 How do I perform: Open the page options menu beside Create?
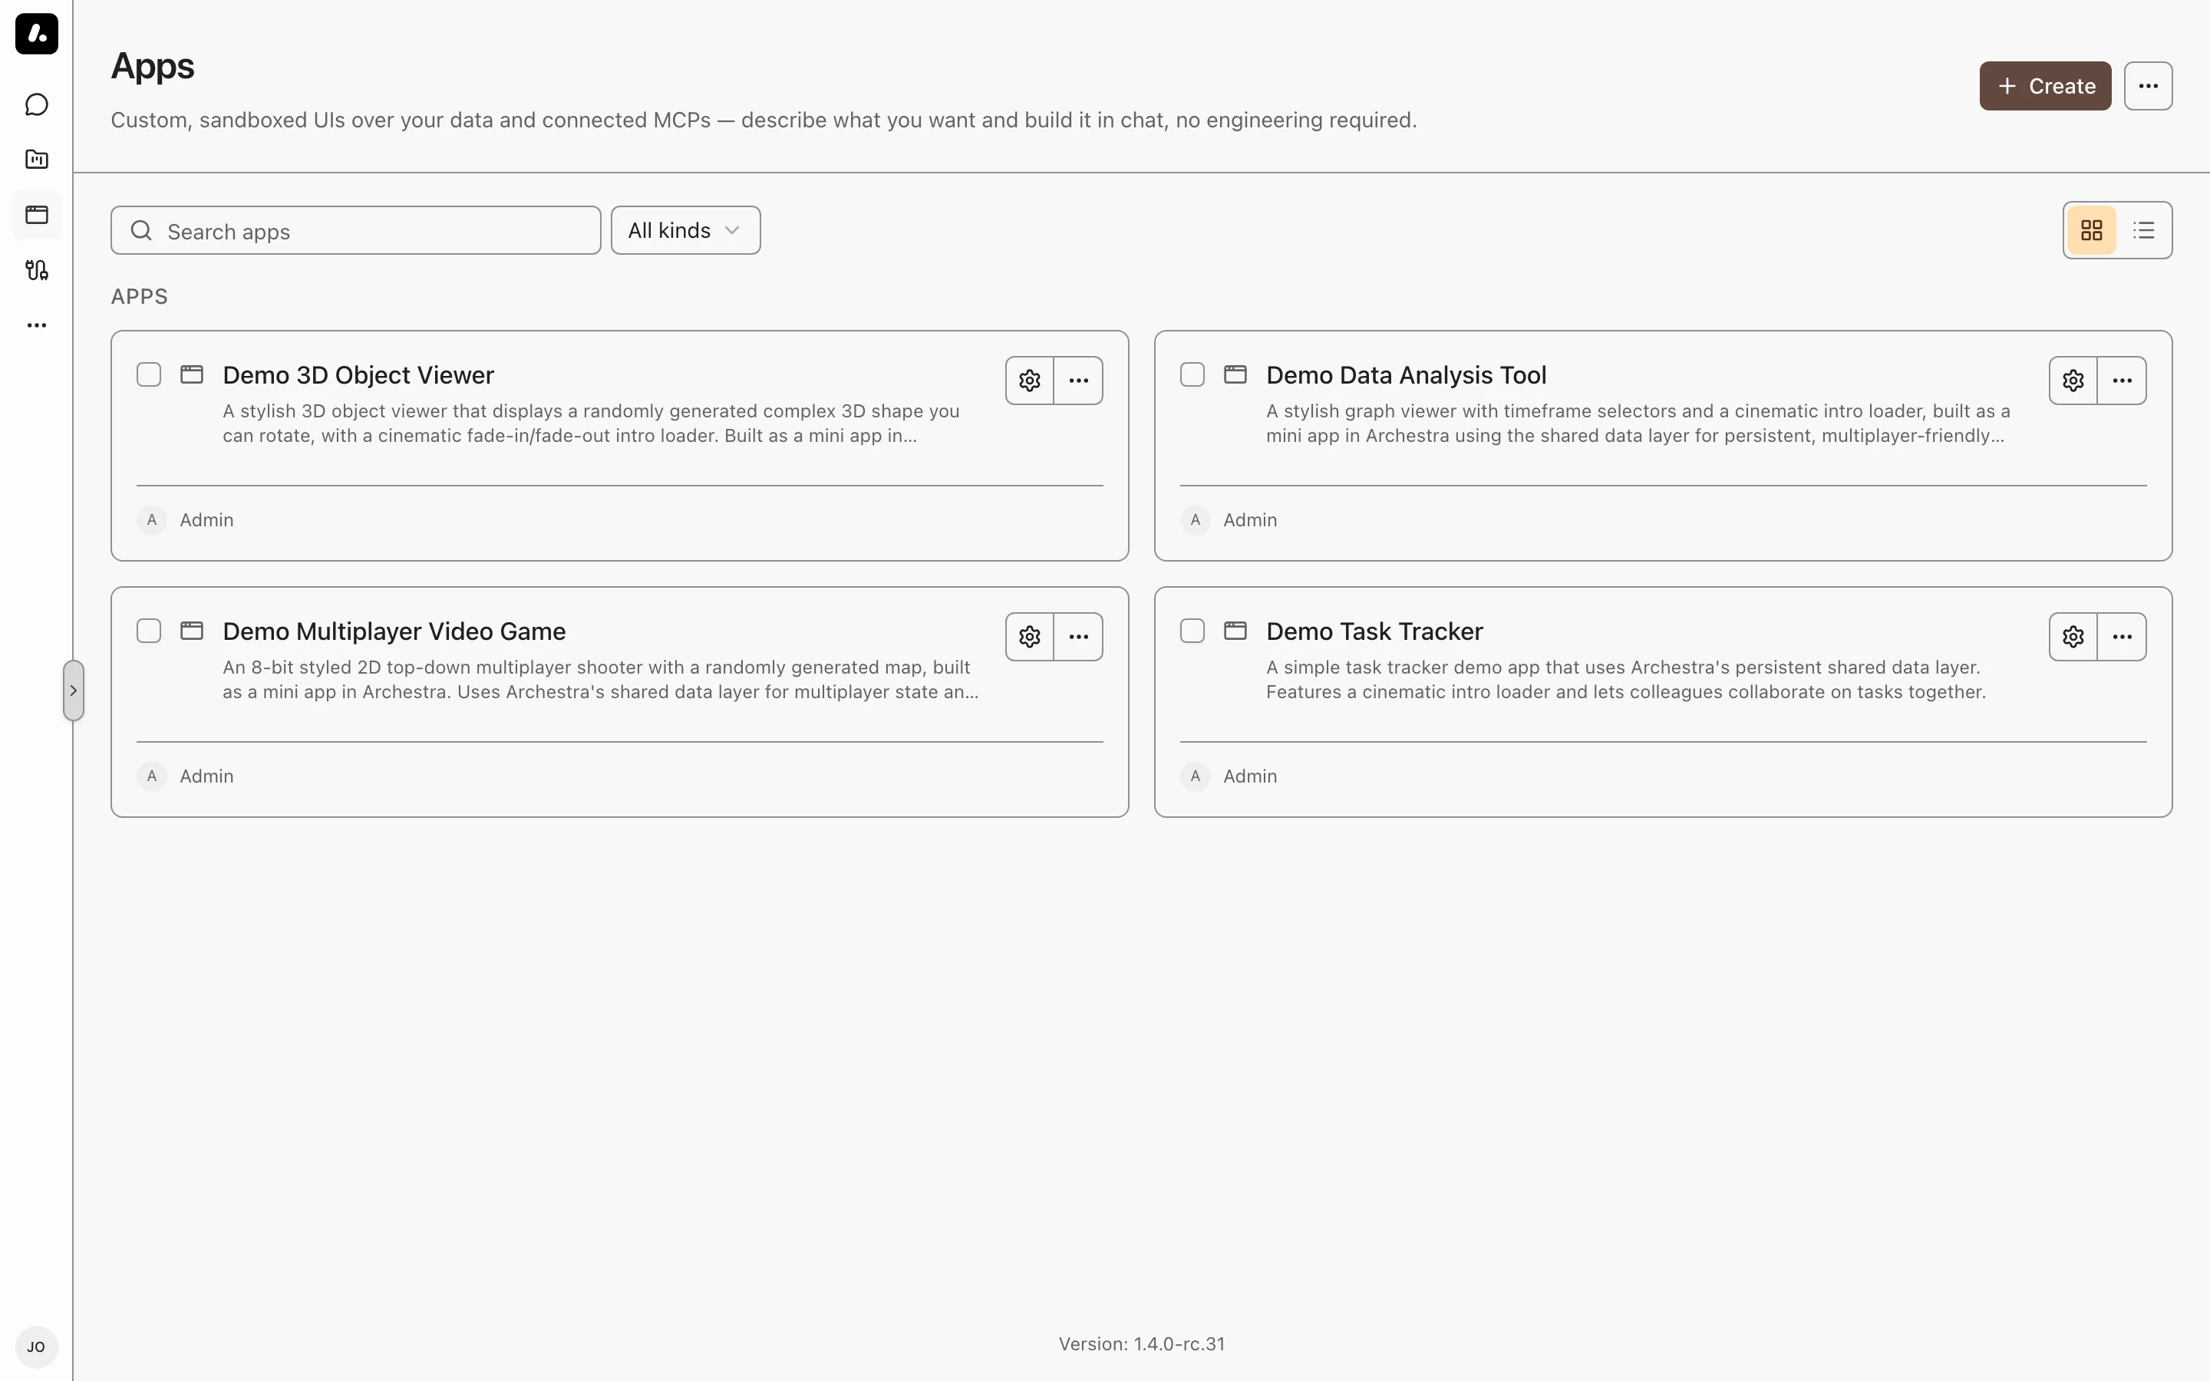(x=2148, y=86)
